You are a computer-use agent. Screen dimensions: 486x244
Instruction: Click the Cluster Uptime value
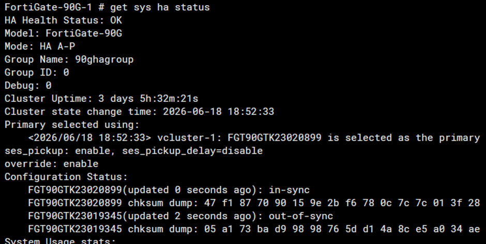tap(148, 98)
